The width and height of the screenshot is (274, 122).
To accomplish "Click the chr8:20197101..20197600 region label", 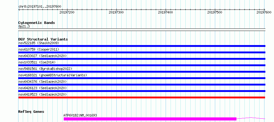I will (40, 7).
